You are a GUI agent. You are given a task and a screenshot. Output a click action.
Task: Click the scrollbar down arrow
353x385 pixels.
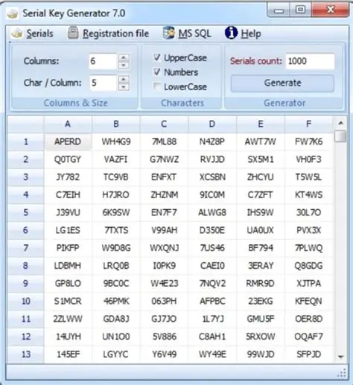tap(340, 357)
